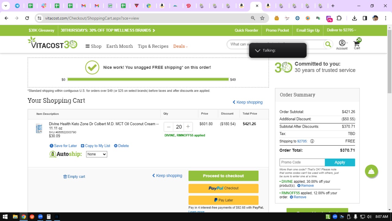Open the shopping Cart icon
This screenshot has width=392, height=221.
click(x=357, y=44)
